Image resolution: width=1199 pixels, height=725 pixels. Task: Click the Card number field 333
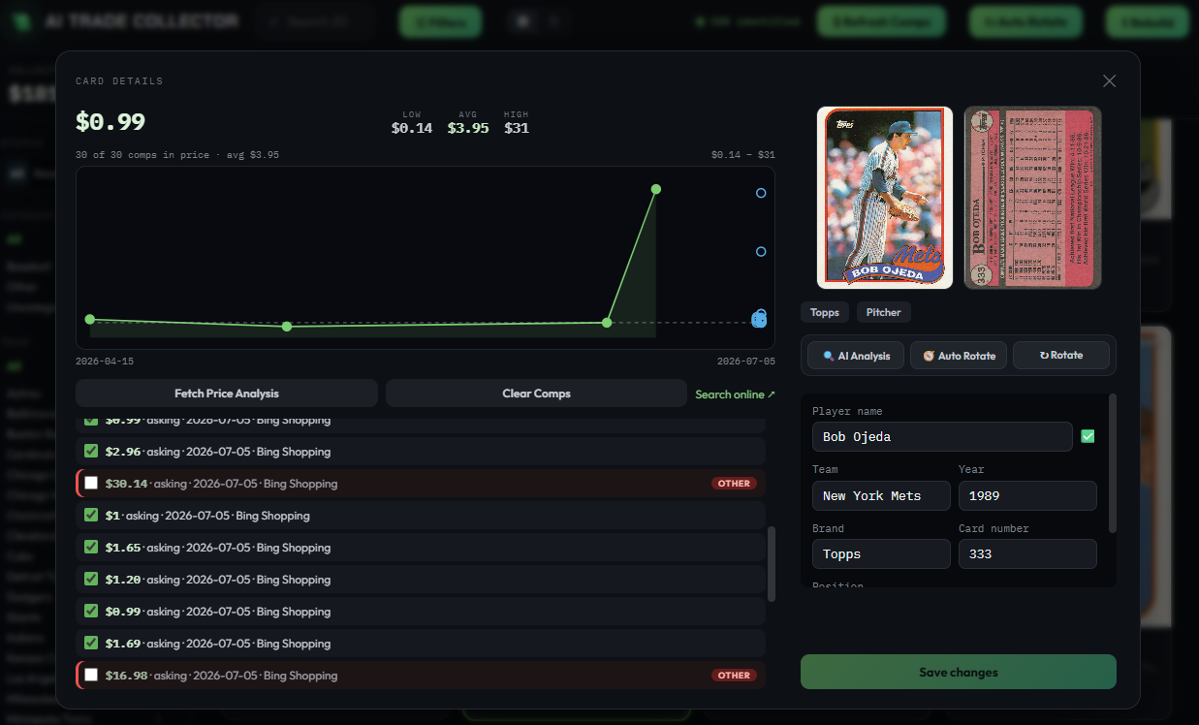click(1027, 554)
